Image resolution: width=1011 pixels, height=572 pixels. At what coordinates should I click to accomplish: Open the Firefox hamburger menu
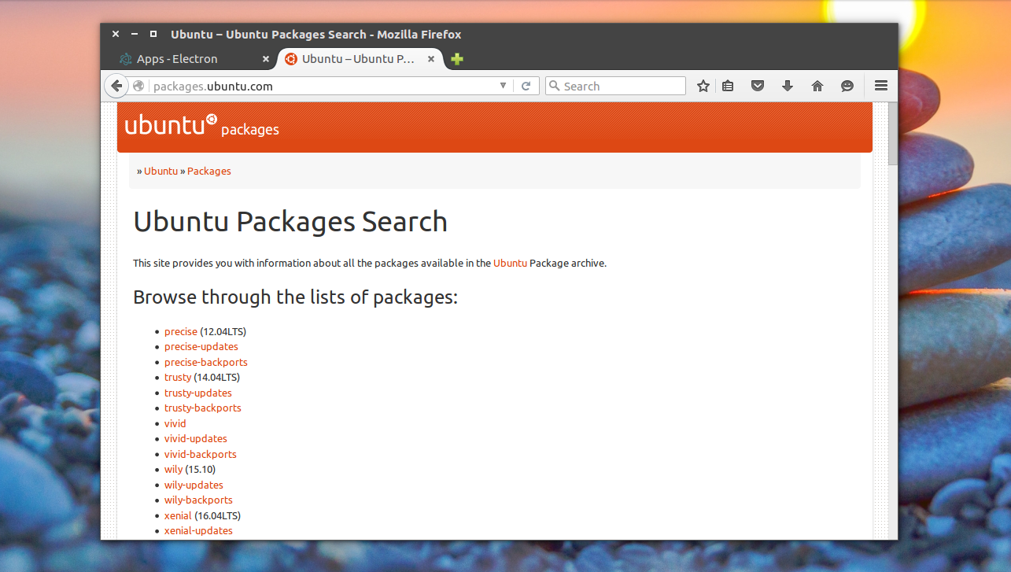click(x=881, y=86)
